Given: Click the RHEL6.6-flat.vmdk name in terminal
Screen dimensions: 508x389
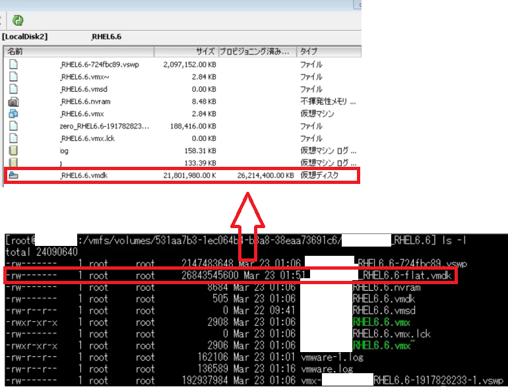Looking at the screenshot, I should click(x=405, y=276).
